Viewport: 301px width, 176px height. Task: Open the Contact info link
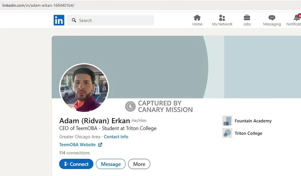tap(116, 137)
